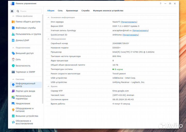Open the Notifications icon (Уведомления)
This screenshot has width=186, height=132.
tap(13, 103)
